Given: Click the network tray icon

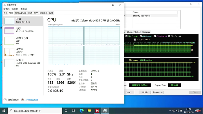Looking at the screenshot, I should click(174, 111).
